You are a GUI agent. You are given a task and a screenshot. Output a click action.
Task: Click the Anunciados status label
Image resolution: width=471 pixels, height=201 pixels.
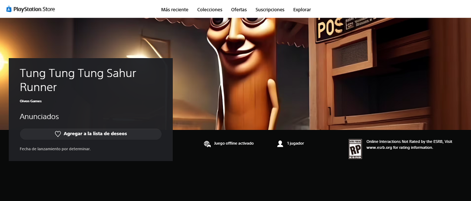click(39, 117)
